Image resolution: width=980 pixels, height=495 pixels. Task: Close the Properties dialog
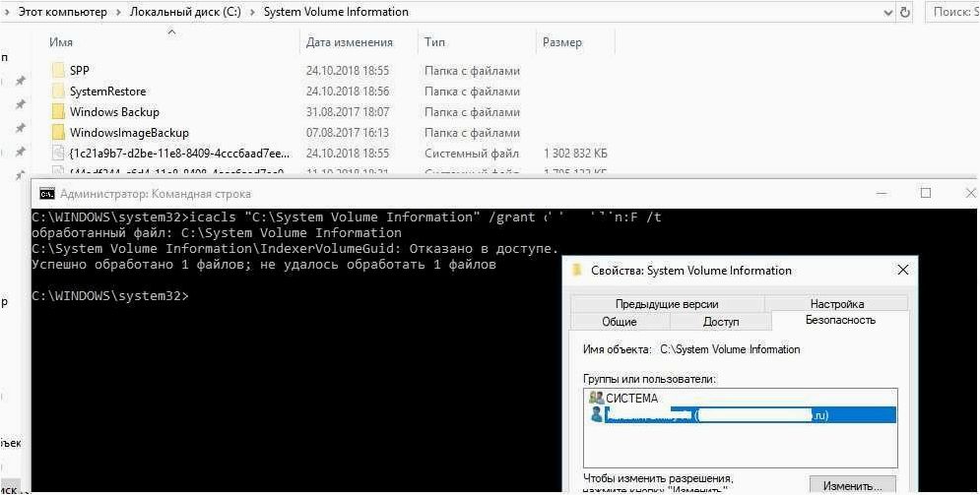(x=903, y=270)
